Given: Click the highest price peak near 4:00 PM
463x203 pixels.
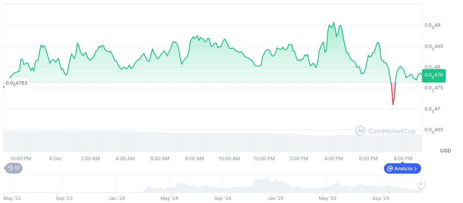Looking at the screenshot, I should tap(333, 22).
